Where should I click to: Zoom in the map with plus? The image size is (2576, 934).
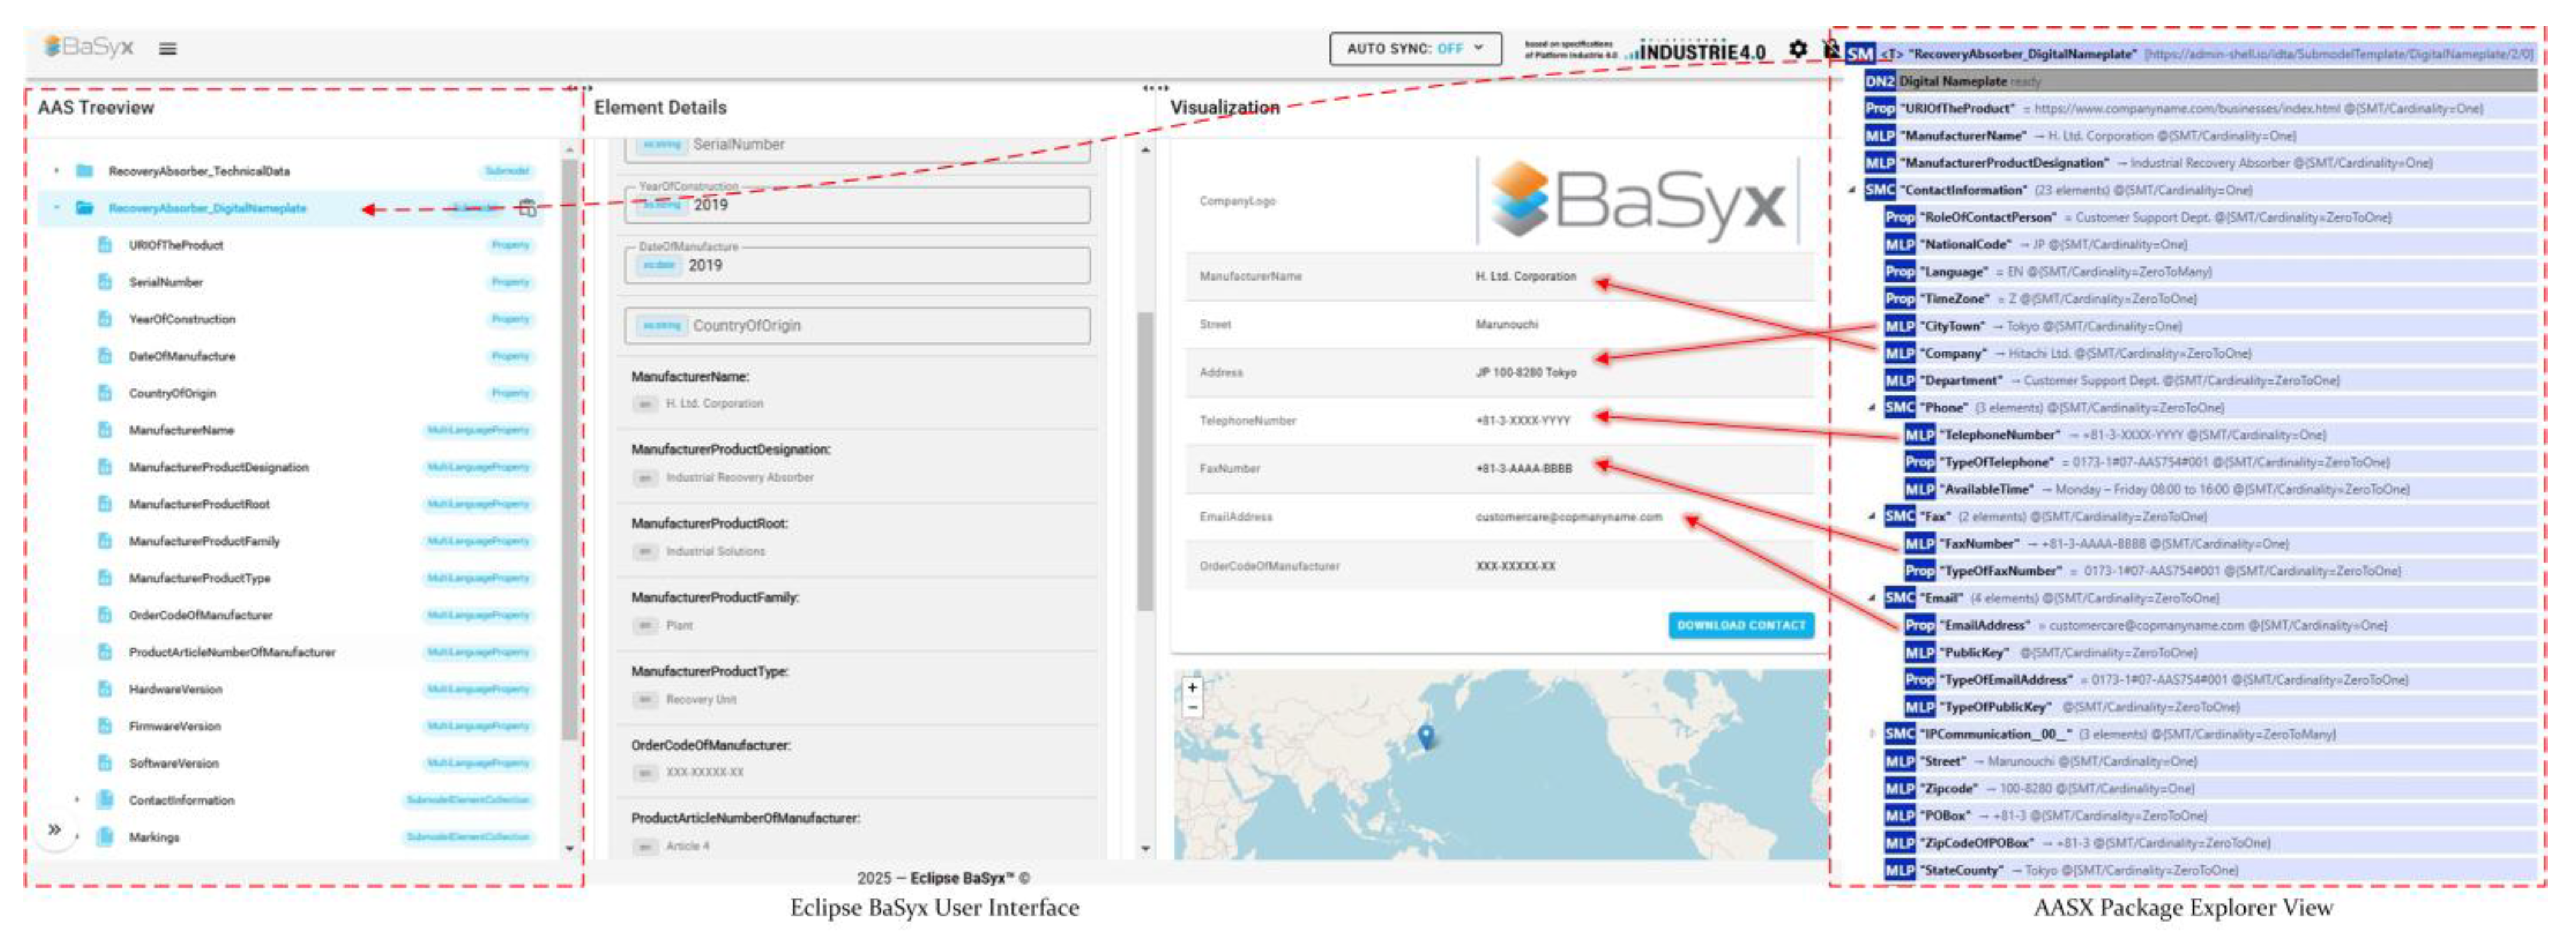click(x=1192, y=688)
